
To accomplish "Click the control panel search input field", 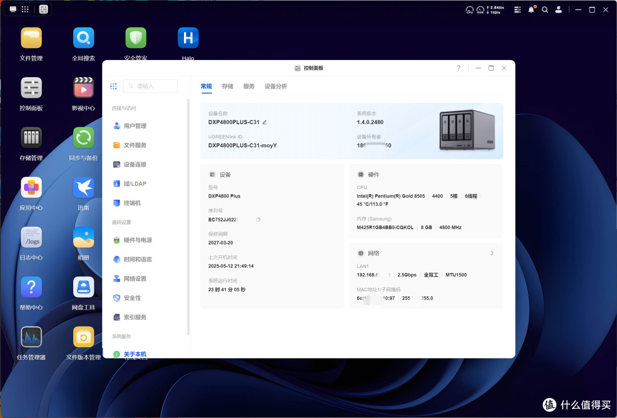I will pos(150,86).
